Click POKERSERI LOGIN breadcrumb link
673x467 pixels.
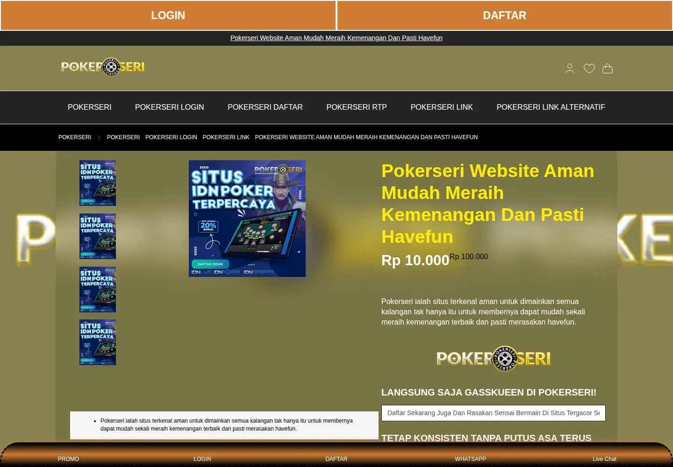[x=171, y=137]
